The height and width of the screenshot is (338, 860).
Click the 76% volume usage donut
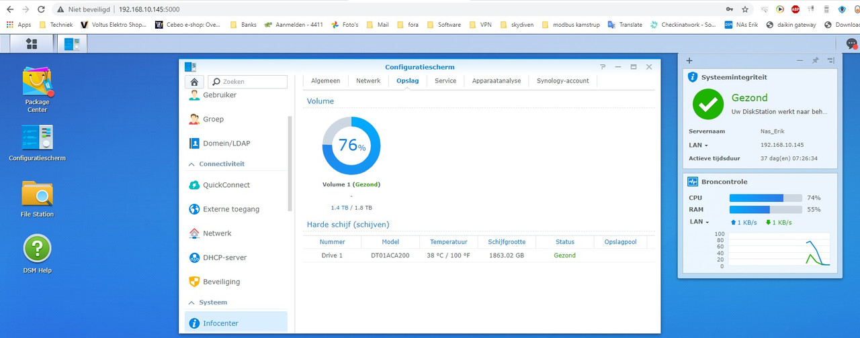click(351, 146)
